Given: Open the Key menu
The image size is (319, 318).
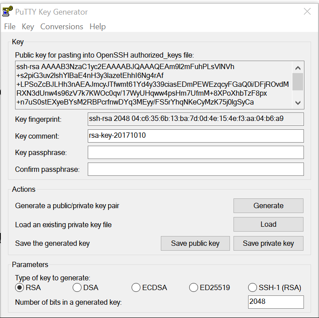Looking at the screenshot, I should tap(28, 27).
